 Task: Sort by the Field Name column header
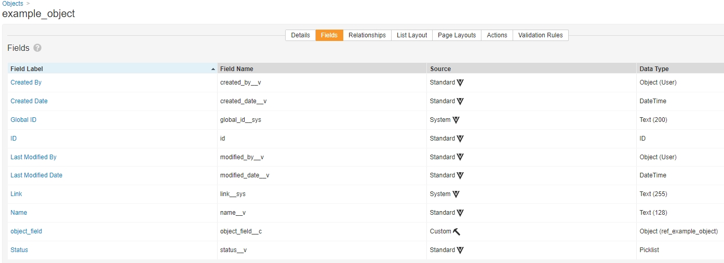[x=237, y=69]
